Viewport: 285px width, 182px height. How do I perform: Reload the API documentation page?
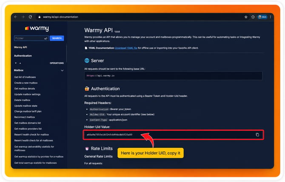click(30, 17)
